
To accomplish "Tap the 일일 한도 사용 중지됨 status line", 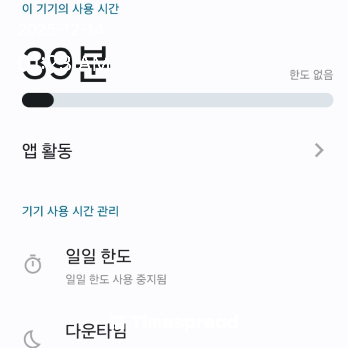I will (116, 279).
